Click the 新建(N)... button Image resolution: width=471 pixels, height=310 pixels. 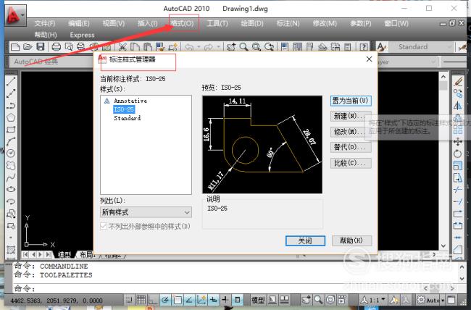pos(351,116)
